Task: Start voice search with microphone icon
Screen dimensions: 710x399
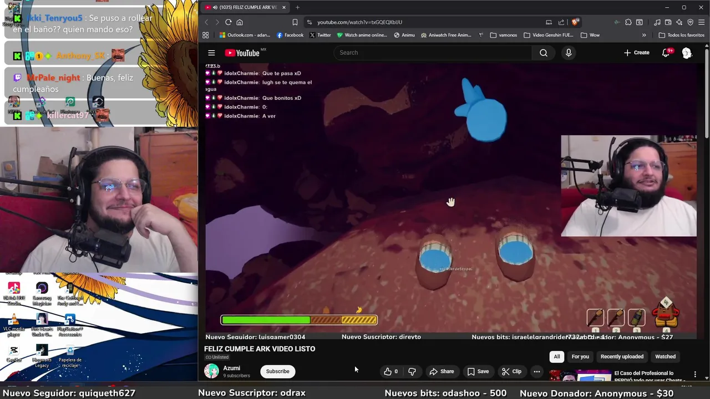Action: click(569, 53)
